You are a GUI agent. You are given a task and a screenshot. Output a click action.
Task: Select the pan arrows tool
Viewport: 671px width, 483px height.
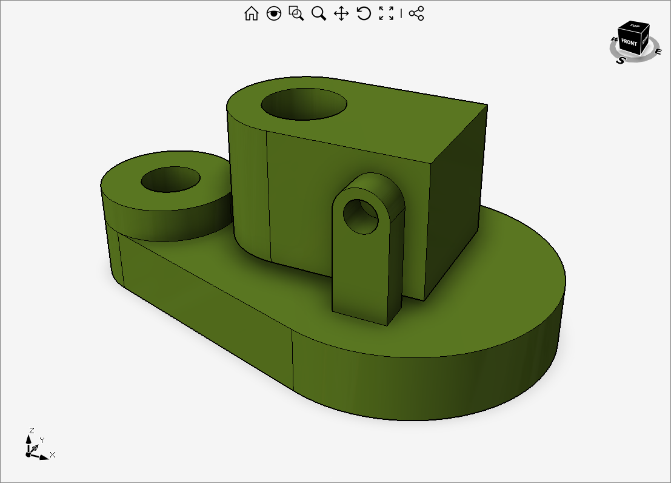pos(341,13)
